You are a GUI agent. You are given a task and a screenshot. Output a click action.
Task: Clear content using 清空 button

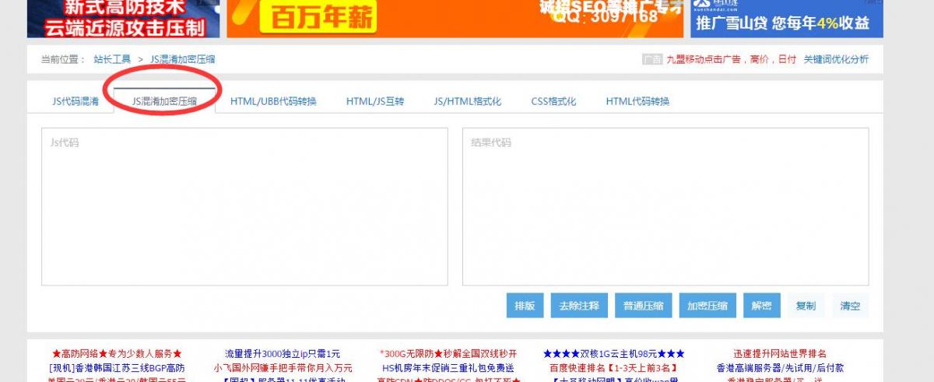click(850, 306)
